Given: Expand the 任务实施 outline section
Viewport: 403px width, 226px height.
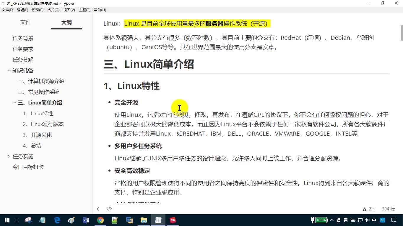Looking at the screenshot, I should 9,156.
